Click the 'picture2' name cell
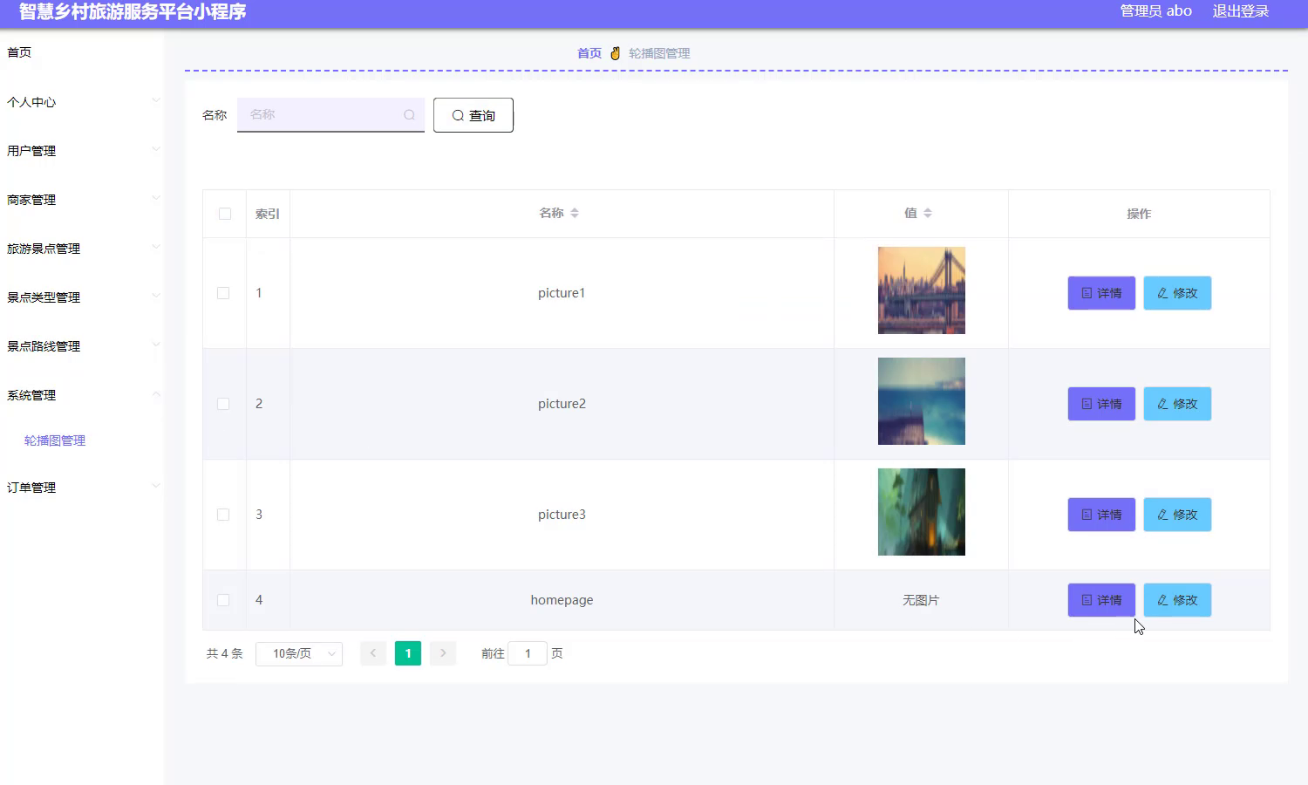This screenshot has width=1308, height=785. 562,404
